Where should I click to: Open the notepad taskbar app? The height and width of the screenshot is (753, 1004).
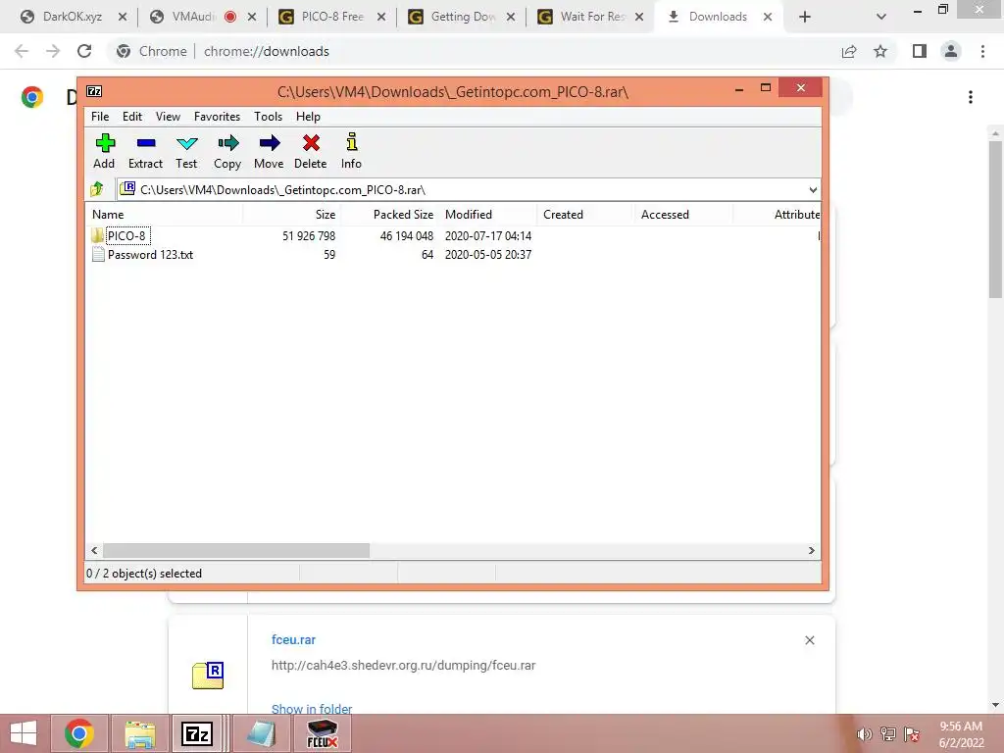260,733
